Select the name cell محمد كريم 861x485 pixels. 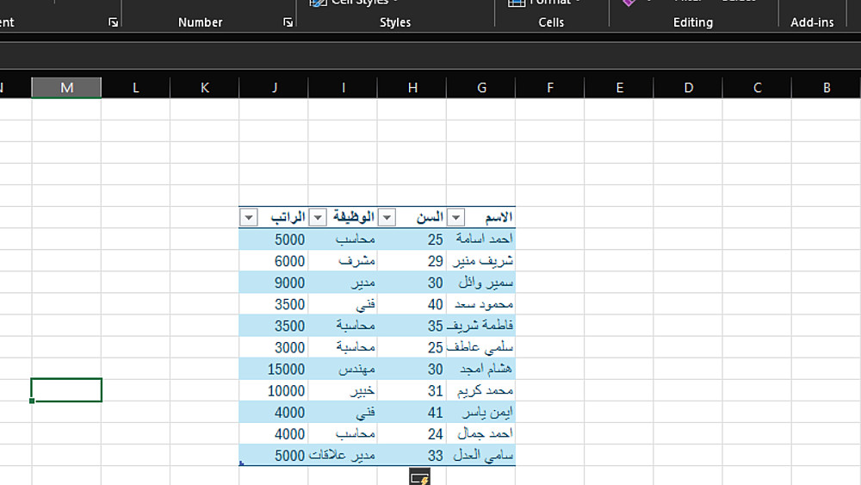[481, 390]
